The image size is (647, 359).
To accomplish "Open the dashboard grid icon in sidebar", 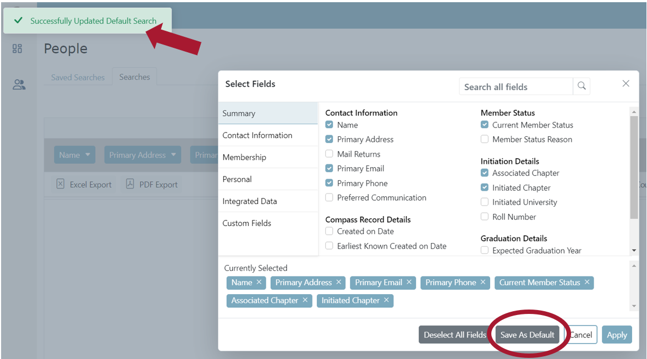I will (18, 48).
